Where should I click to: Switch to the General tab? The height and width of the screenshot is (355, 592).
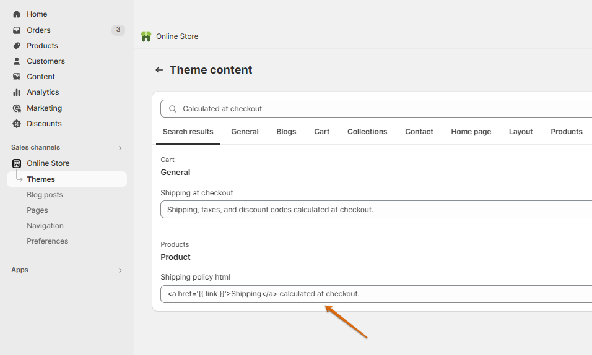245,132
